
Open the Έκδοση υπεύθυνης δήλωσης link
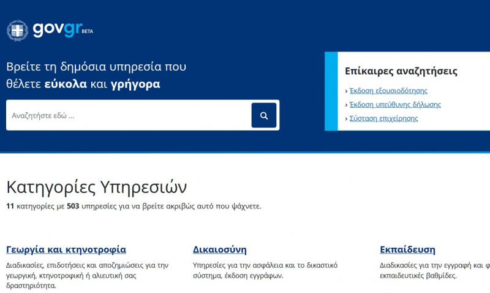point(395,105)
